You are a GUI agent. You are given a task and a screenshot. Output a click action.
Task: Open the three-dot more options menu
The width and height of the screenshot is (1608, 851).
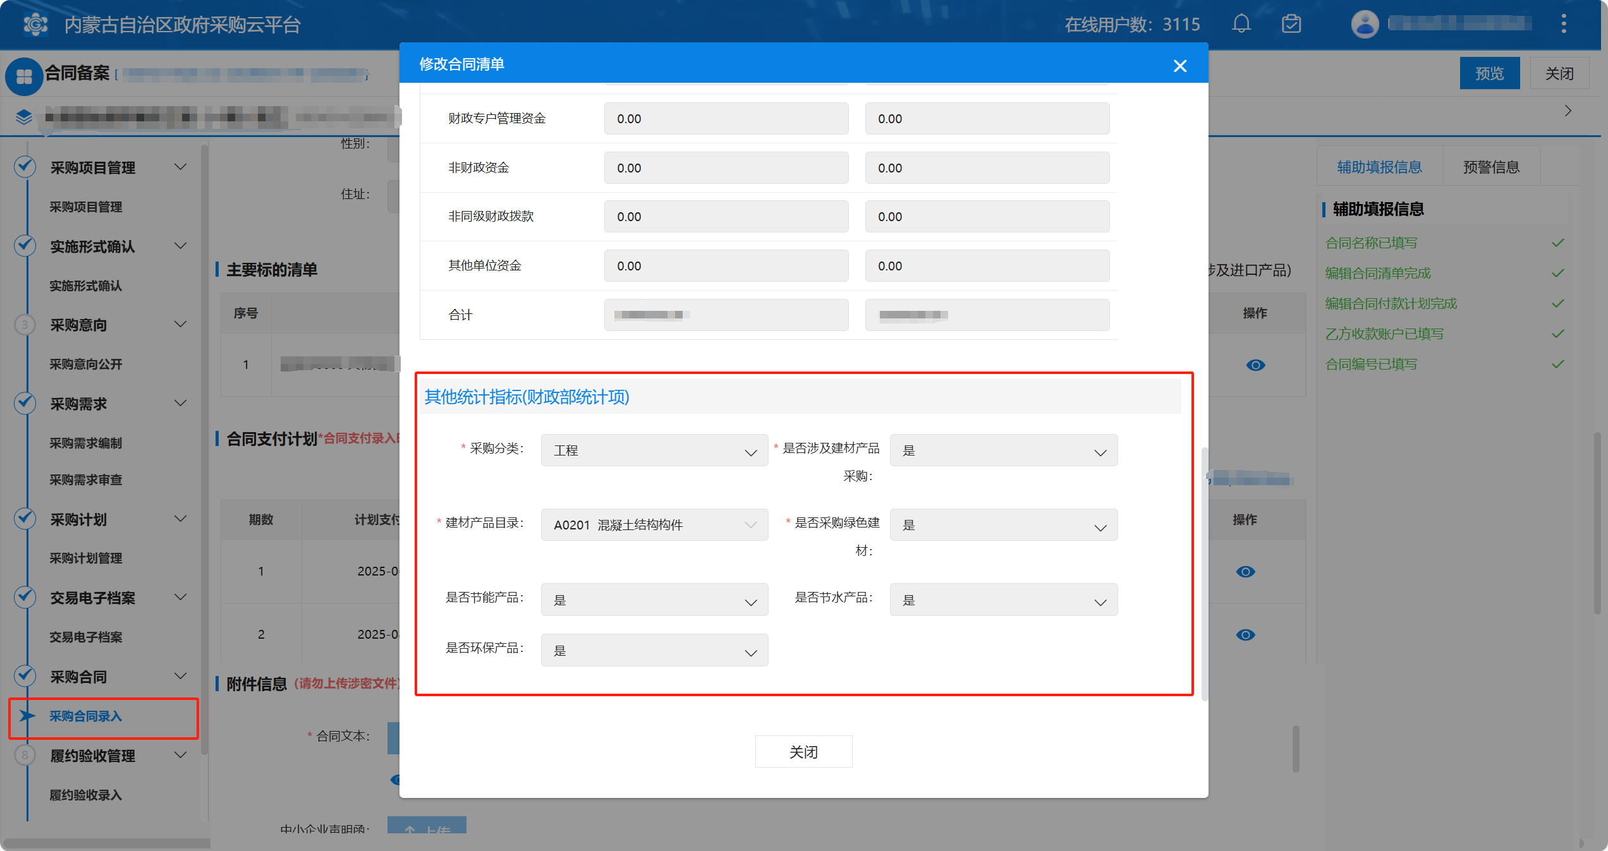click(1564, 24)
